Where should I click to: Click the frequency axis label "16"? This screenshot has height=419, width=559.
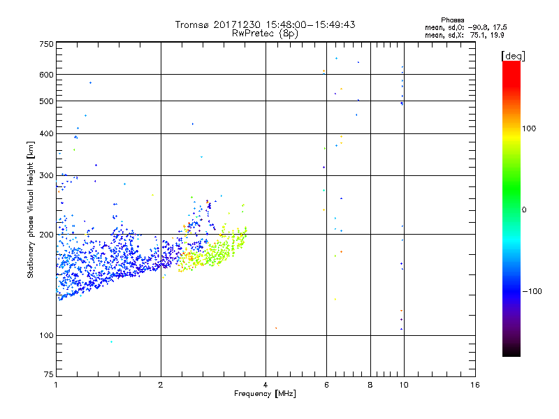click(475, 385)
